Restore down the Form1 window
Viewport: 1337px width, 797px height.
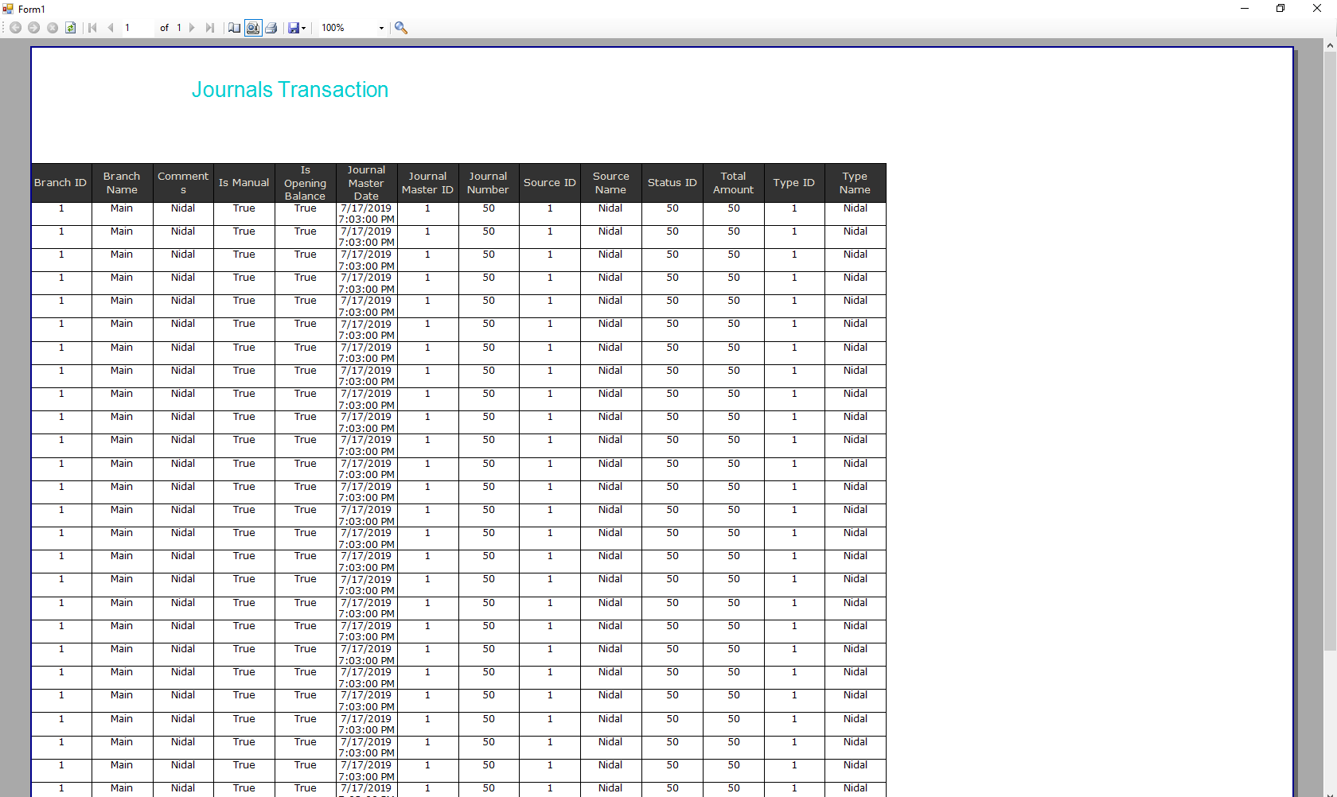(1280, 9)
